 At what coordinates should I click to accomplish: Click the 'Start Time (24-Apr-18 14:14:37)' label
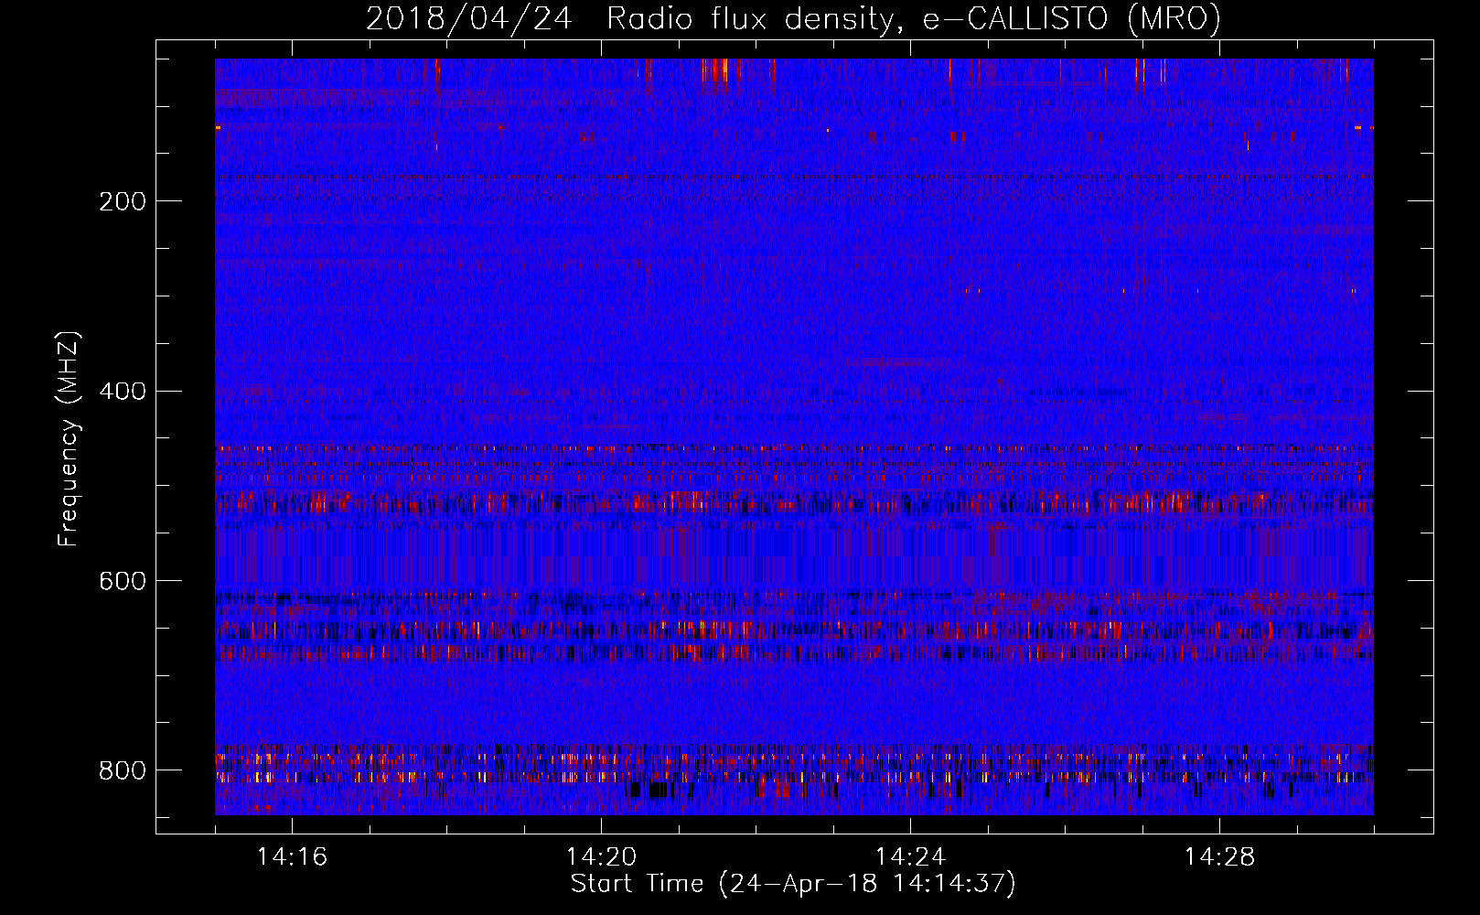click(x=793, y=884)
